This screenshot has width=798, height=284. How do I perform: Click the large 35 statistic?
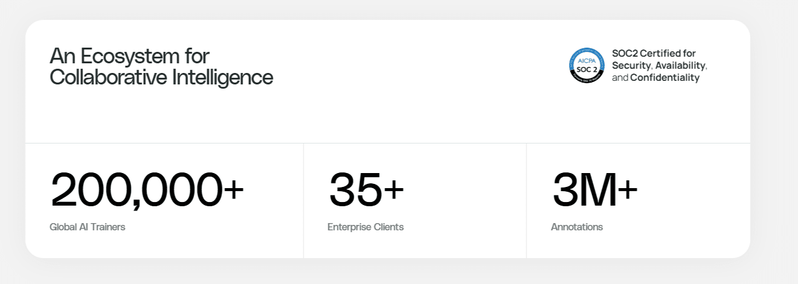(355, 190)
